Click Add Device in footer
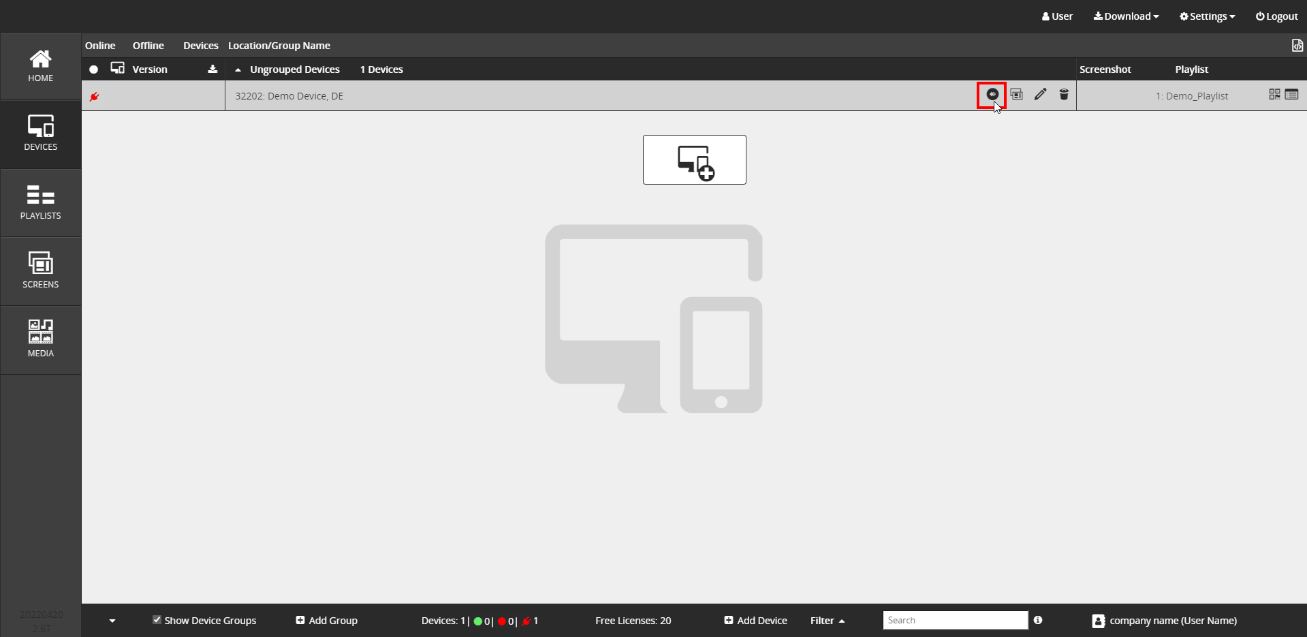The height and width of the screenshot is (637, 1307). [756, 621]
